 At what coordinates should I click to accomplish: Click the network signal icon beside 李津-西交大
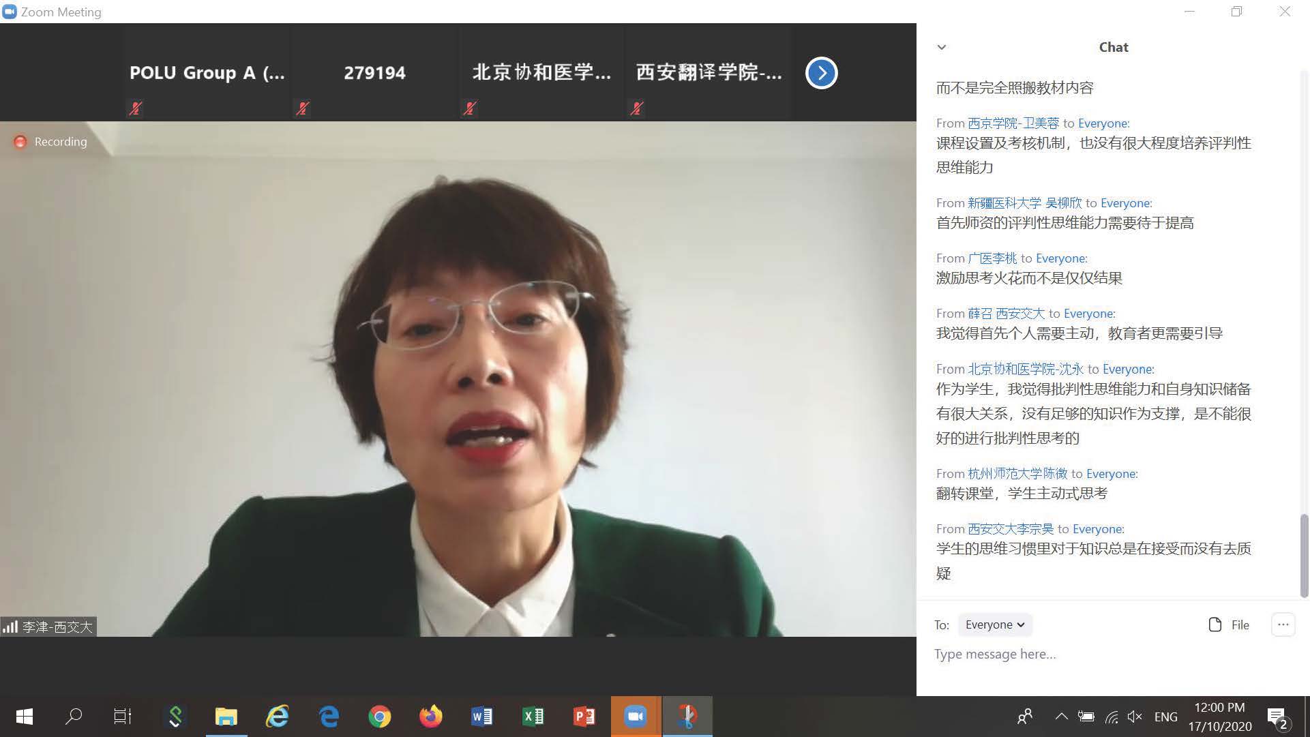tap(10, 627)
